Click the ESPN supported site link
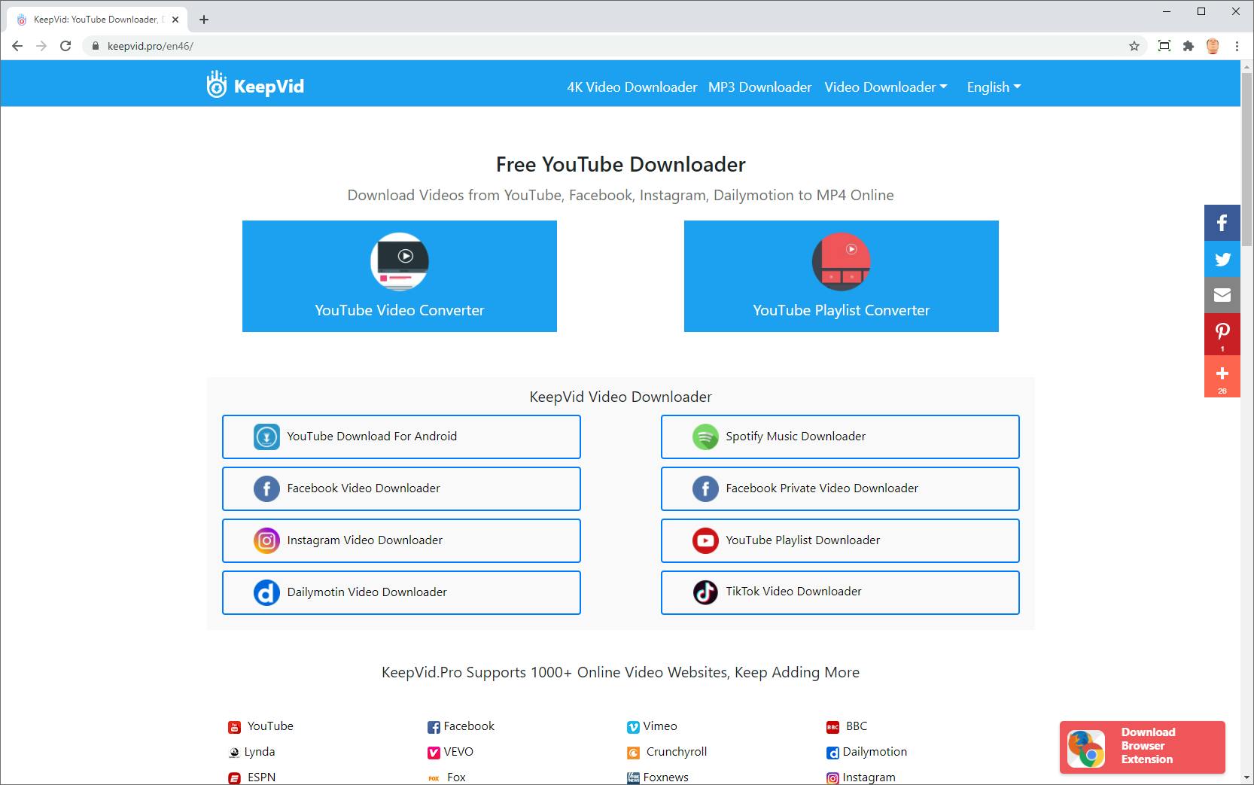Screen dimensions: 1254x785 click(261, 777)
